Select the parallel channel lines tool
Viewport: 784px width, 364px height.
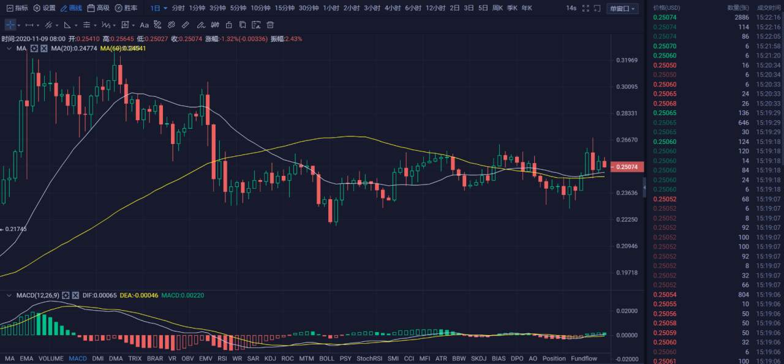(x=48, y=25)
